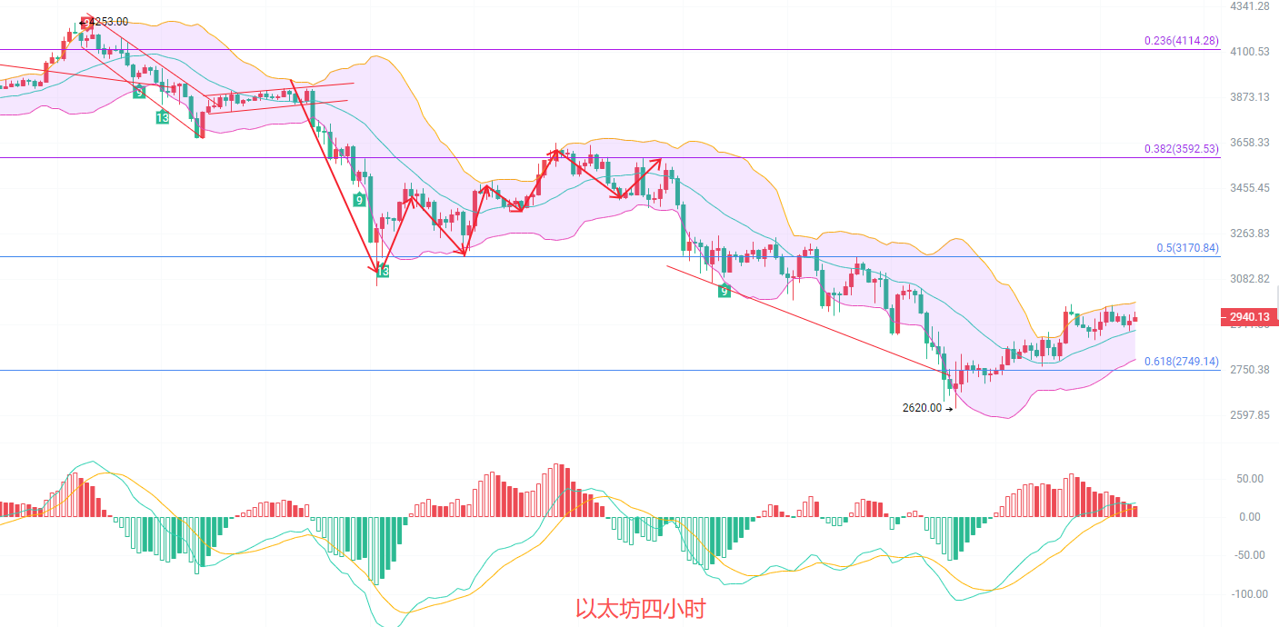Image resolution: width=1279 pixels, height=627 pixels.
Task: Click the 3873.13 price axis label
Action: pyautogui.click(x=1248, y=97)
